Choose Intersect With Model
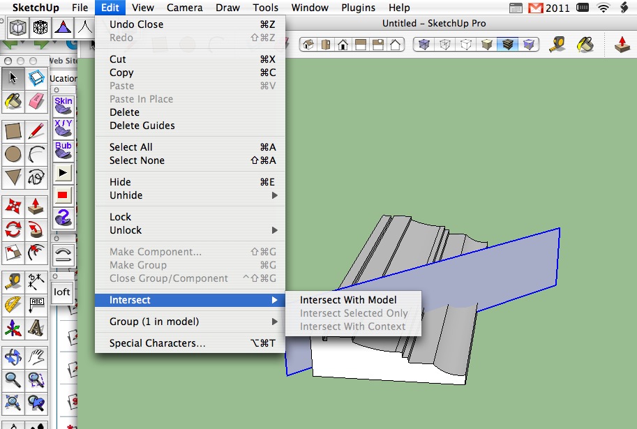Image resolution: width=637 pixels, height=429 pixels. coord(348,300)
